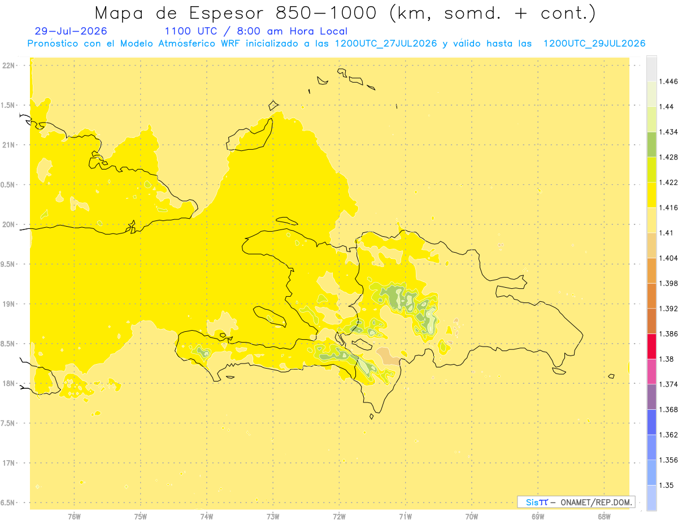Click the longitude label '74W'
Image resolution: width=678 pixels, height=524 pixels.
(x=207, y=516)
